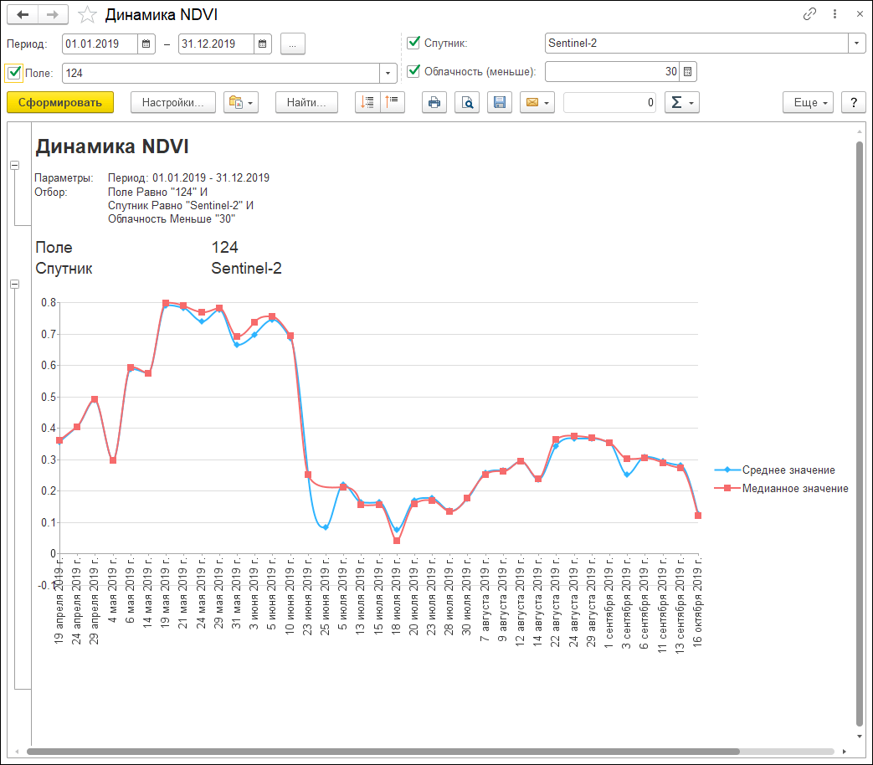
Task: Collapse the chart group marker
Action: point(15,284)
